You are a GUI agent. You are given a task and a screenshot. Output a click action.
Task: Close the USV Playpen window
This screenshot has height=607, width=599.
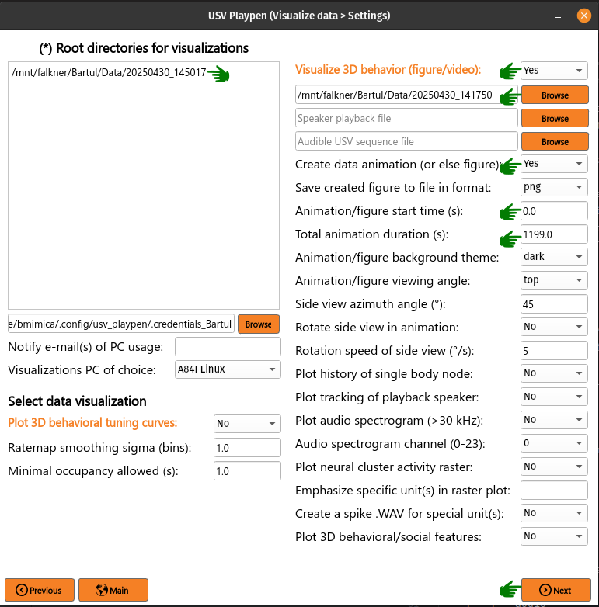tap(584, 16)
